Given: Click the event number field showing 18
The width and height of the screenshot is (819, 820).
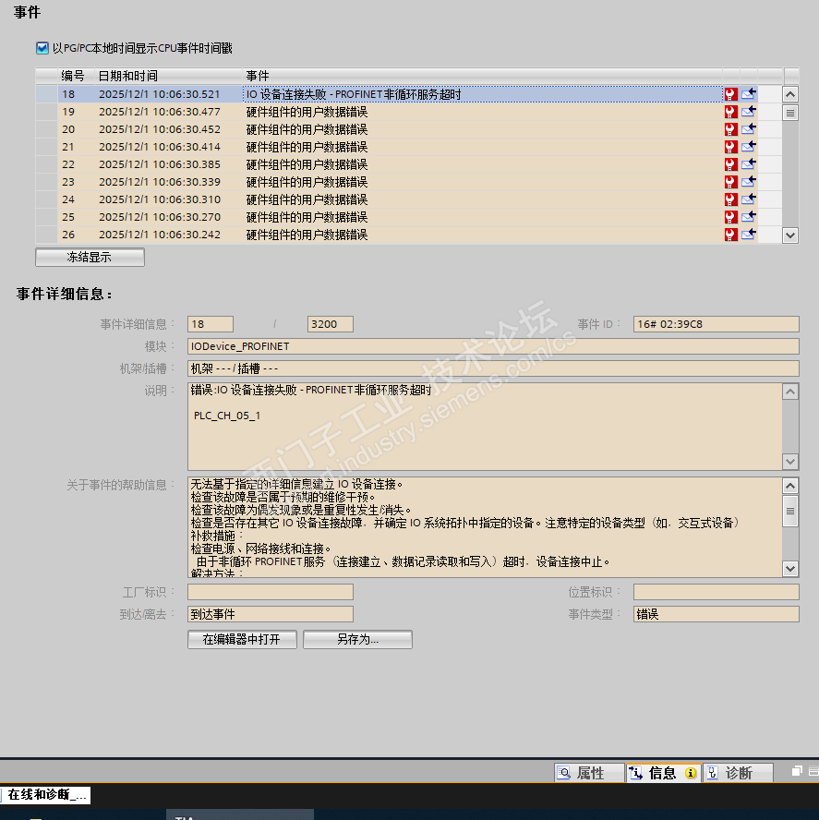Looking at the screenshot, I should coord(211,324).
